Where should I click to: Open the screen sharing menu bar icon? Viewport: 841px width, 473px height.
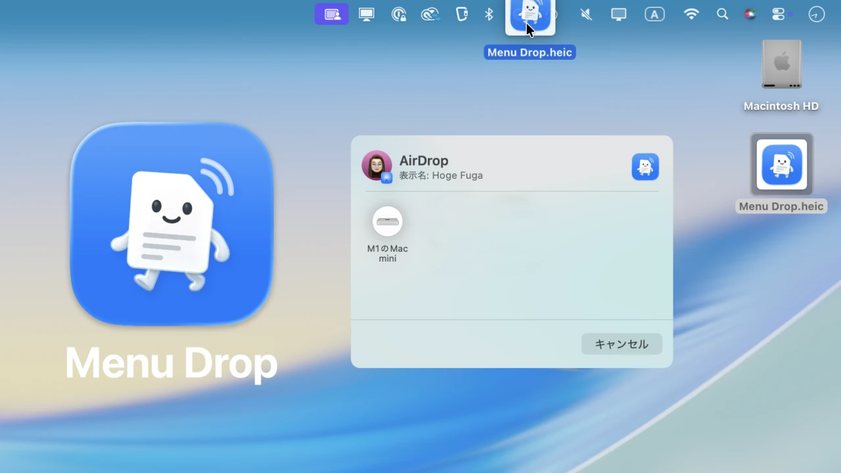[x=332, y=14]
